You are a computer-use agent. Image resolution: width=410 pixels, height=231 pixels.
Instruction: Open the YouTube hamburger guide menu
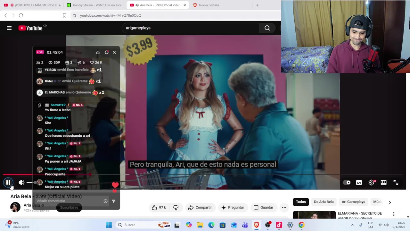(9, 28)
